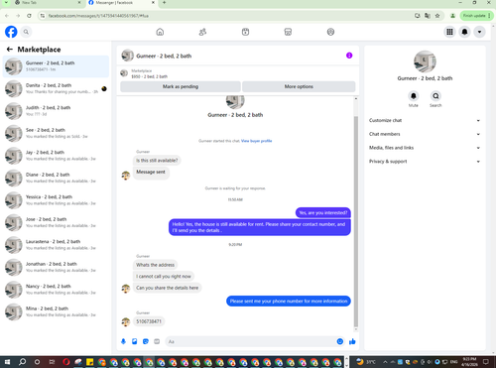496x368 pixels.
Task: Click the Finish update button
Action: [476, 16]
